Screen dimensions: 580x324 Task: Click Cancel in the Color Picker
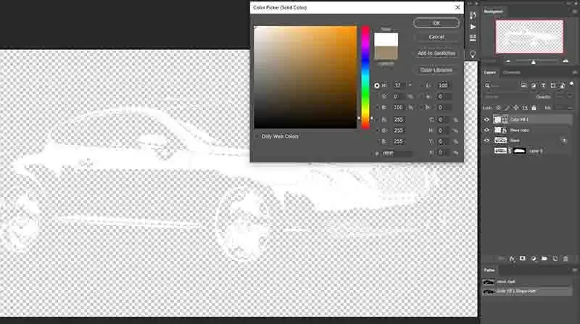coord(436,37)
